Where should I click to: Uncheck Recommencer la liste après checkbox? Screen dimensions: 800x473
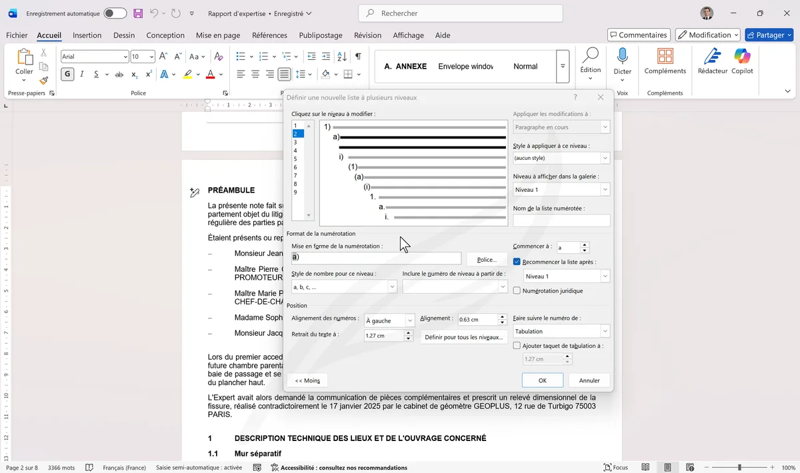517,262
